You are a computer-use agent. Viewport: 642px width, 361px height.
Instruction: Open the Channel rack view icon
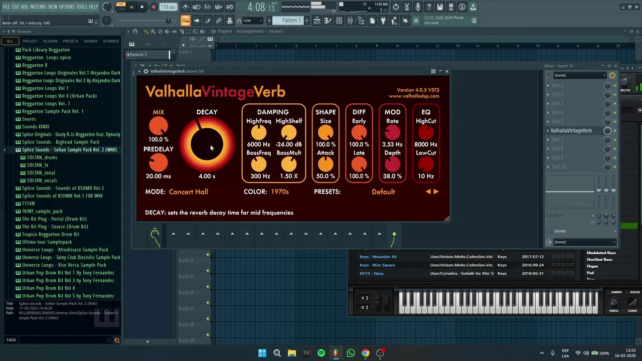tap(339, 21)
